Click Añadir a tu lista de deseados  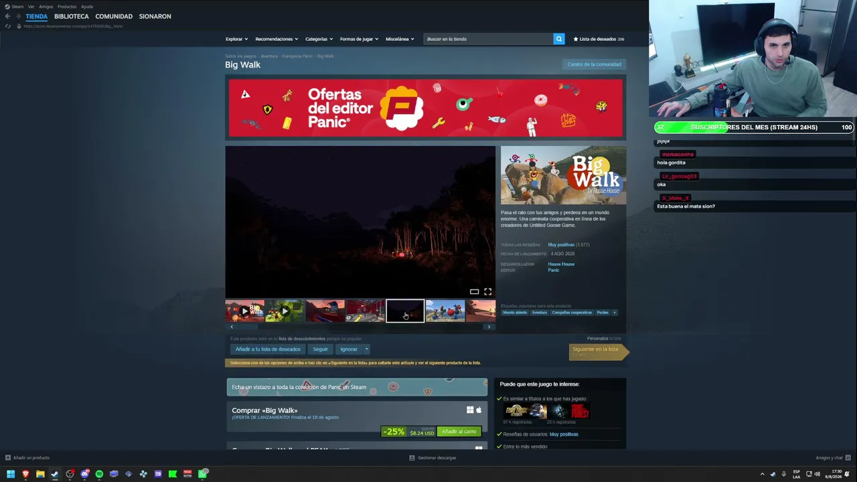click(x=268, y=349)
